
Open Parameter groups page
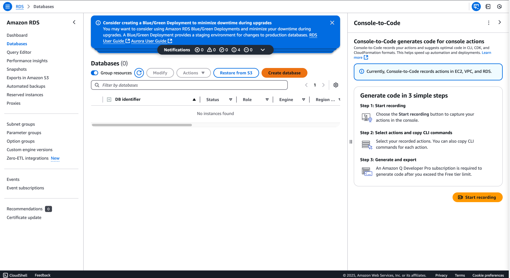click(24, 133)
